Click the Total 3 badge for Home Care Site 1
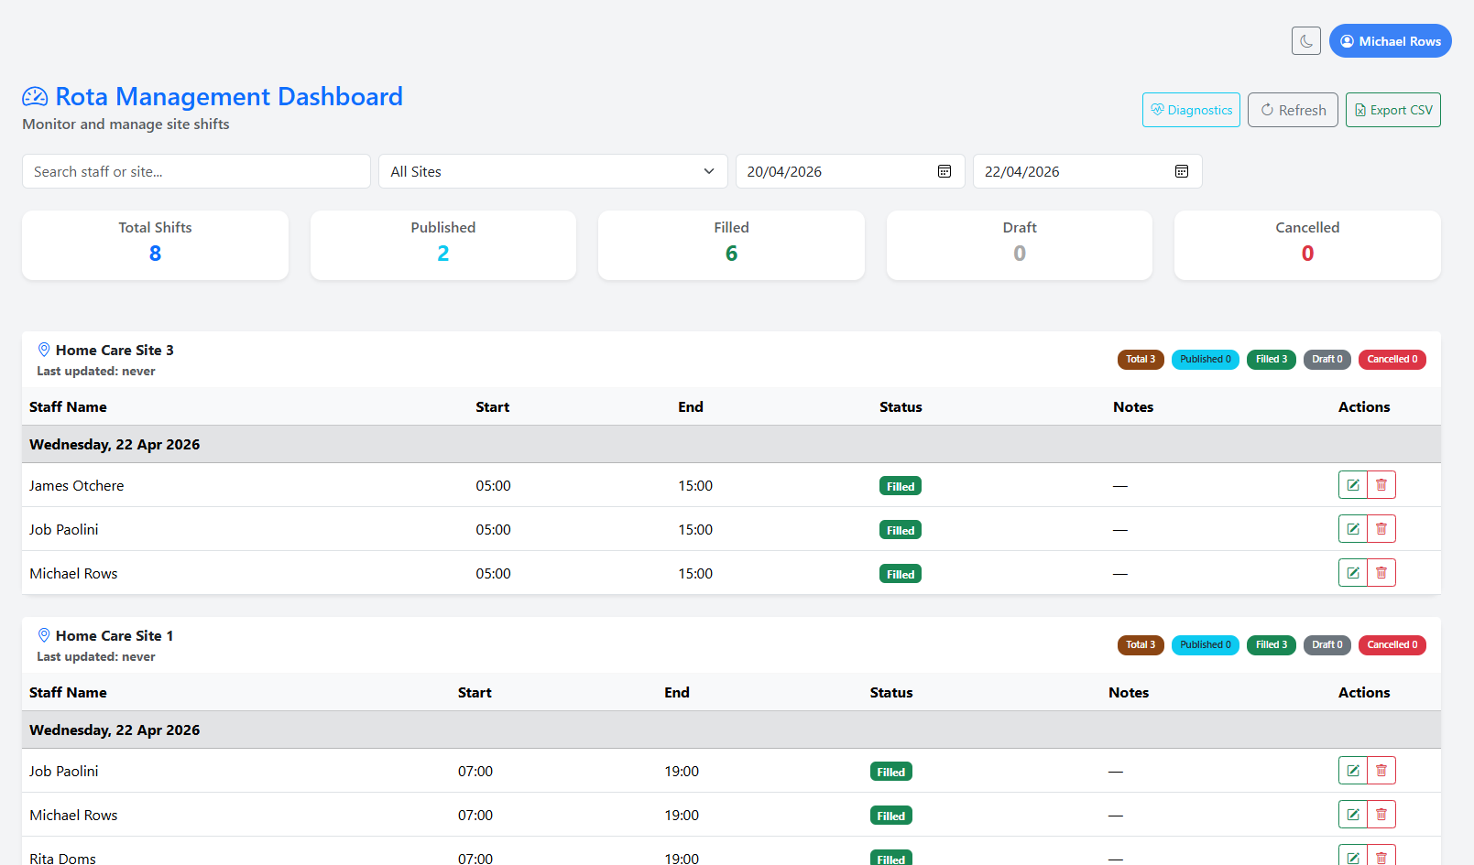Image resolution: width=1474 pixels, height=865 pixels. coord(1141,645)
